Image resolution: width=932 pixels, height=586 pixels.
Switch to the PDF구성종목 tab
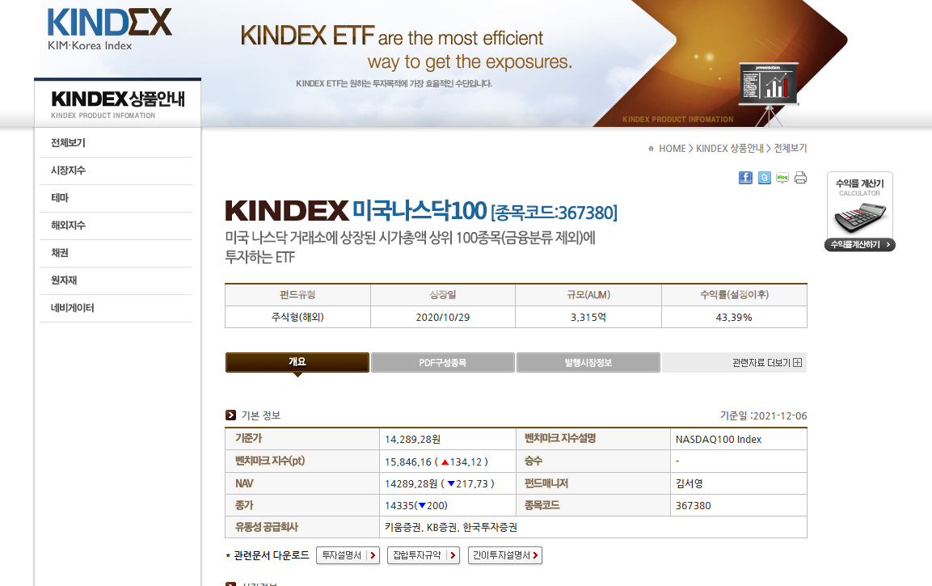tap(443, 363)
